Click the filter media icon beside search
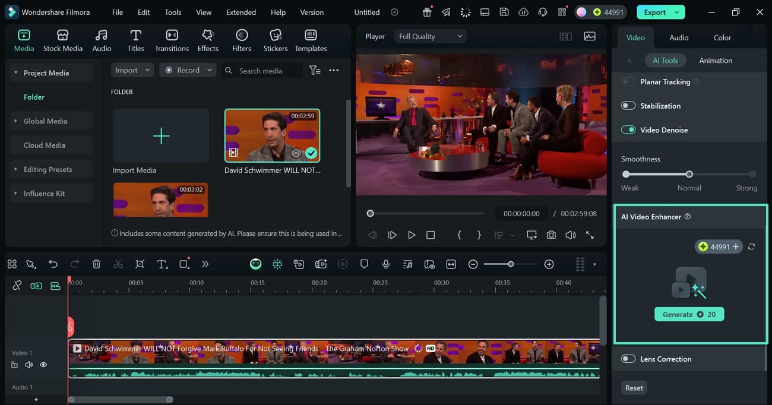 (315, 70)
